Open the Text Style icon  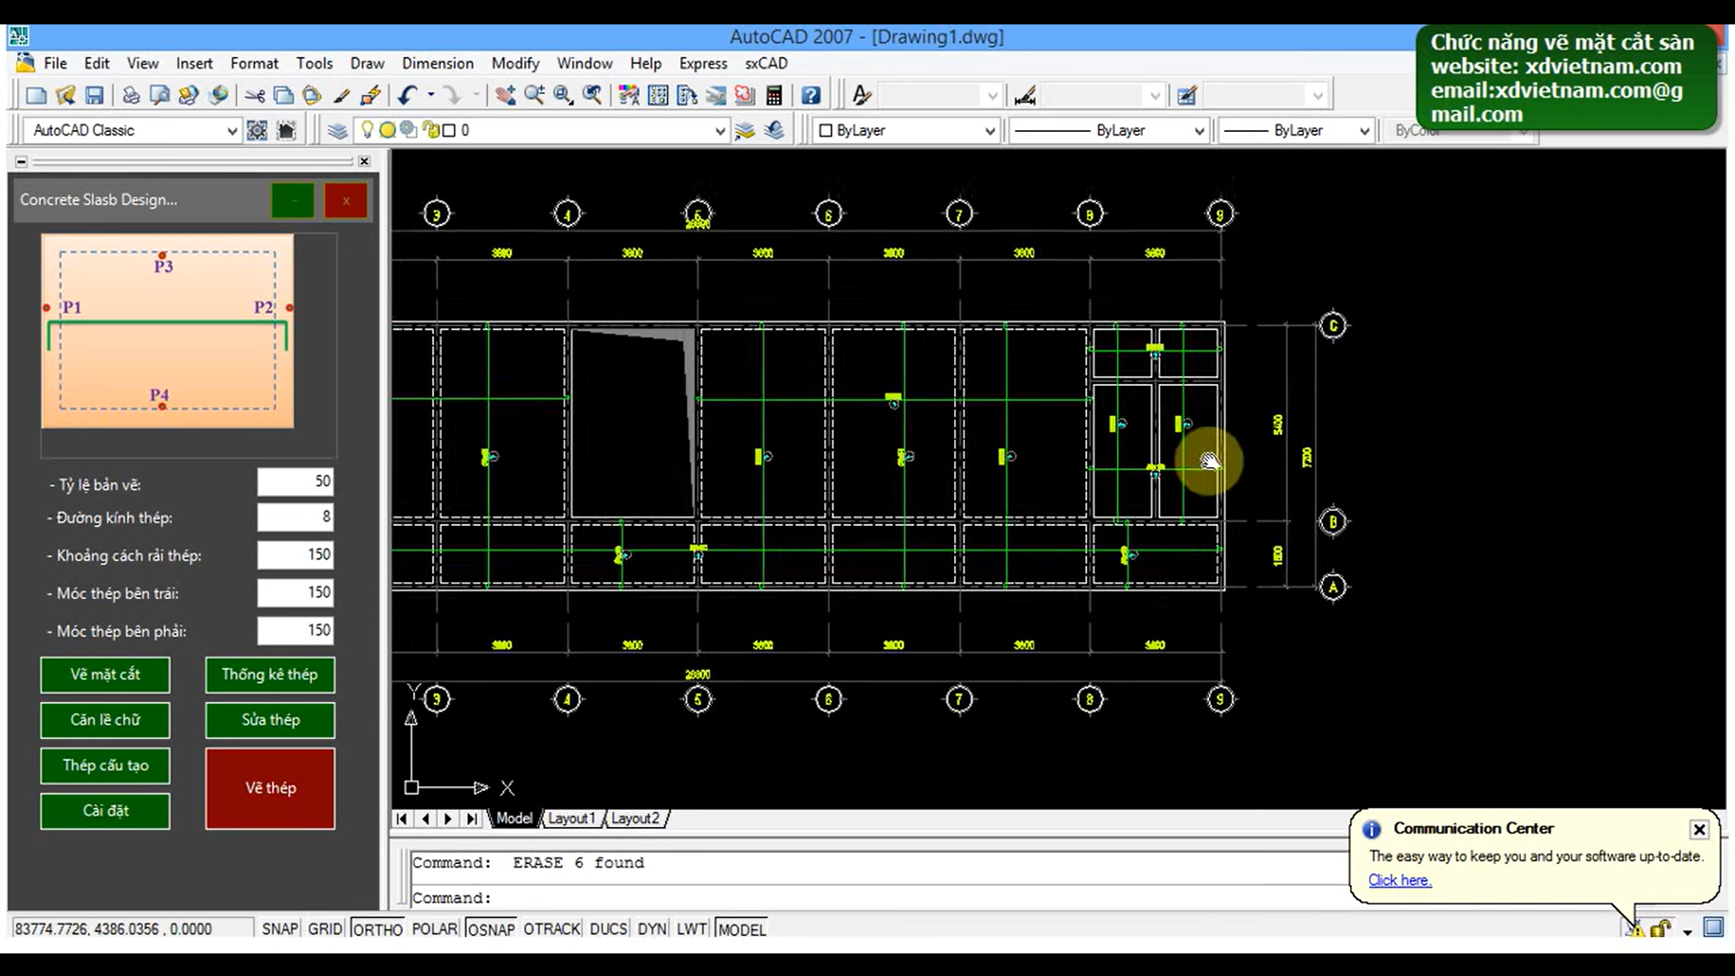click(861, 95)
